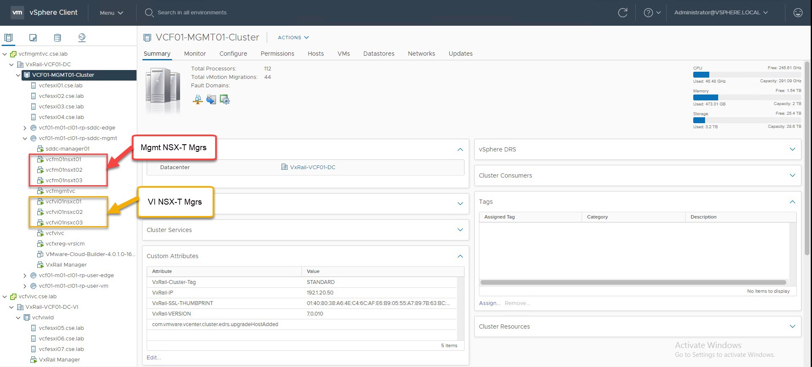Open the help question mark icon
Image resolution: width=812 pixels, height=367 pixels.
pos(648,13)
